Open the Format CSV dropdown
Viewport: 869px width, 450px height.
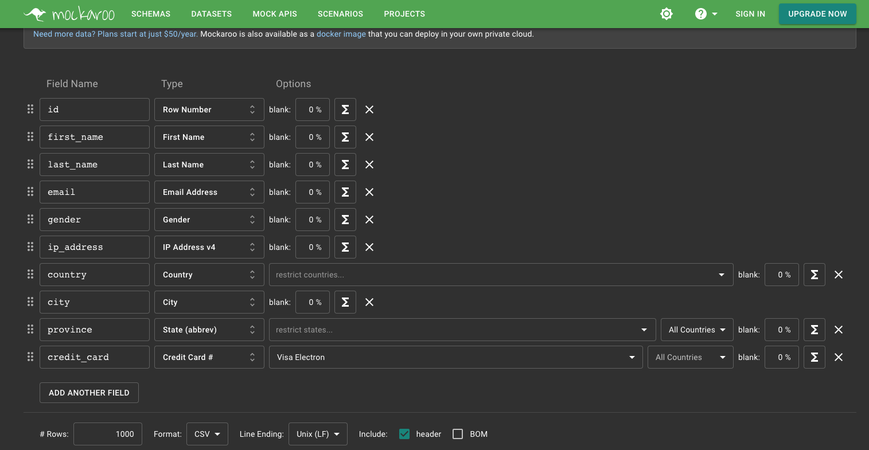[207, 434]
